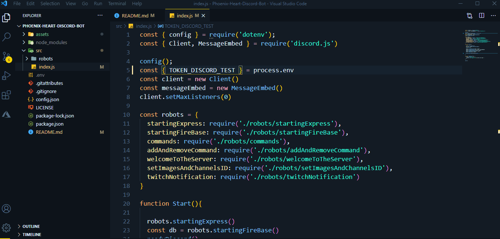Screen dimensions: 500x239
Task: Click the Open Changes compare icon
Action: [x=470, y=16]
